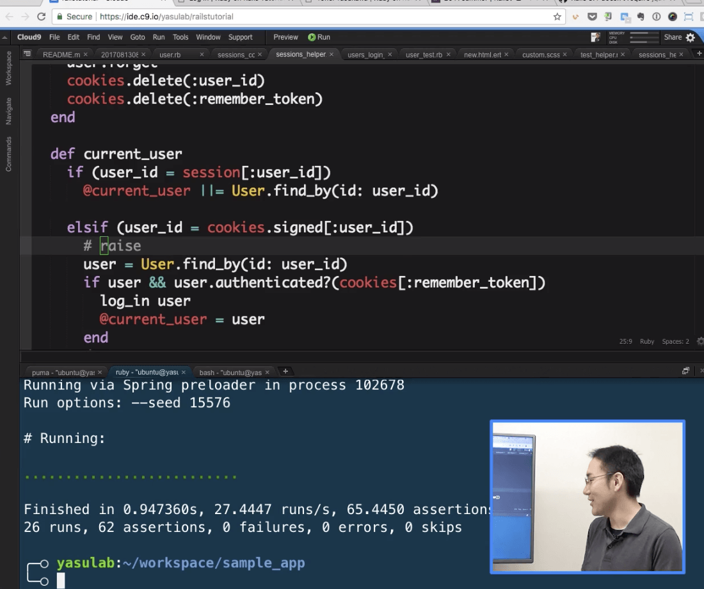704x589 pixels.
Task: Switch to the test_helper.rb editor tab
Action: 599,55
